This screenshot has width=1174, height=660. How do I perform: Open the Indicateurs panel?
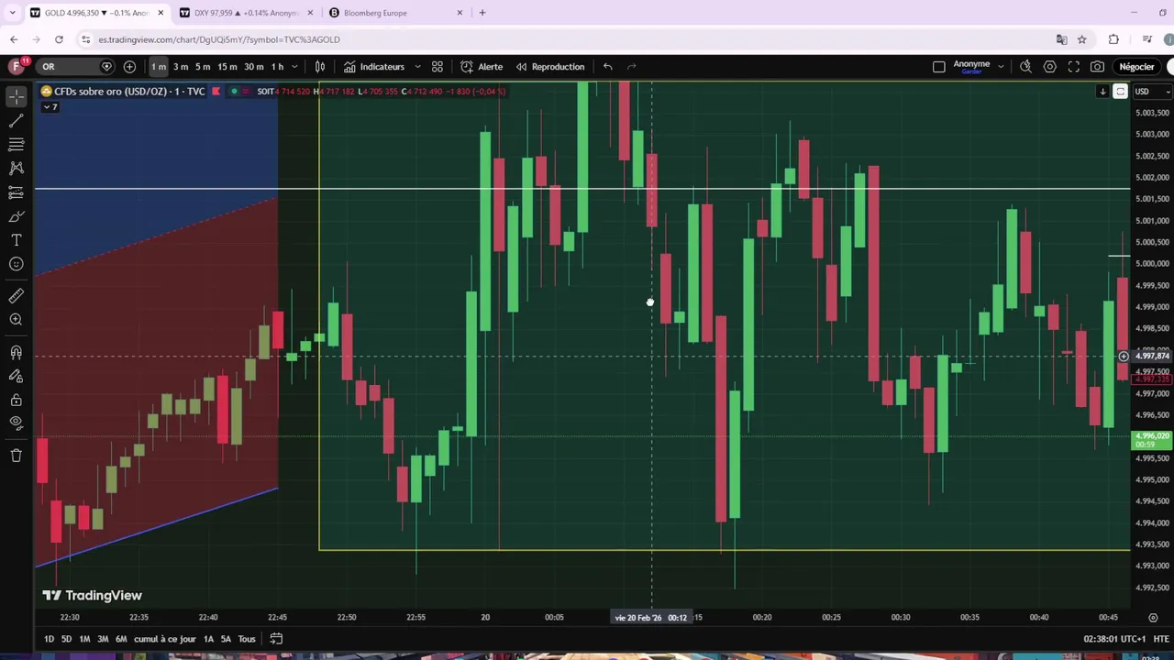click(x=374, y=66)
